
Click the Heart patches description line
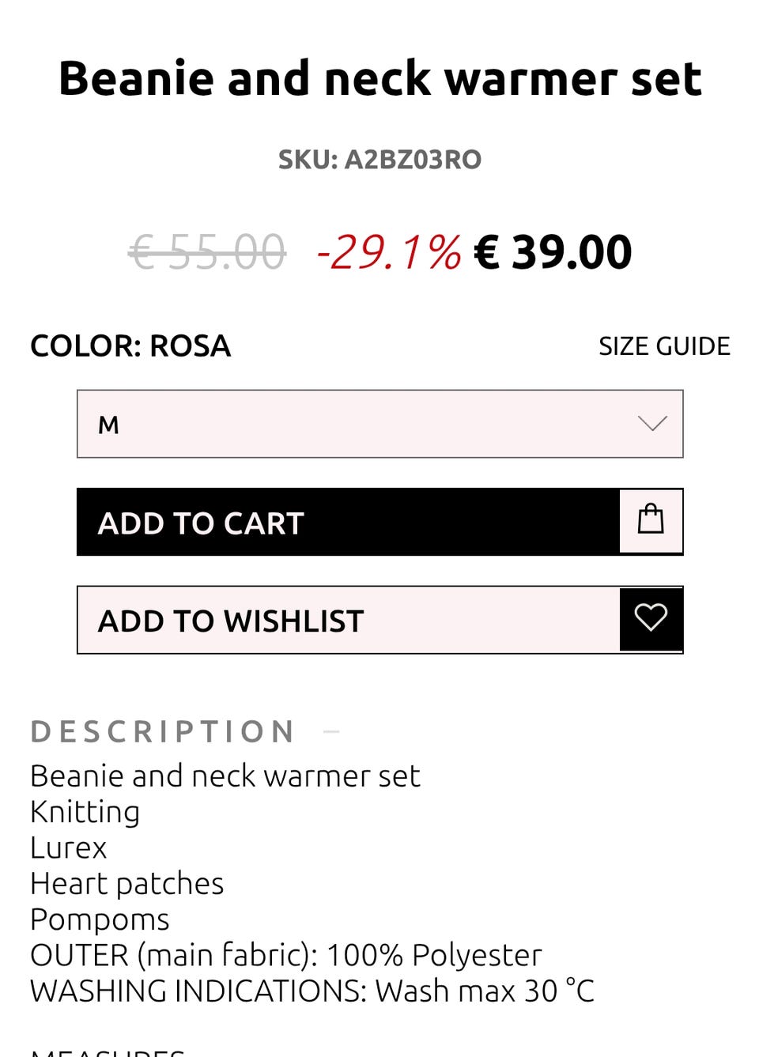(x=126, y=883)
